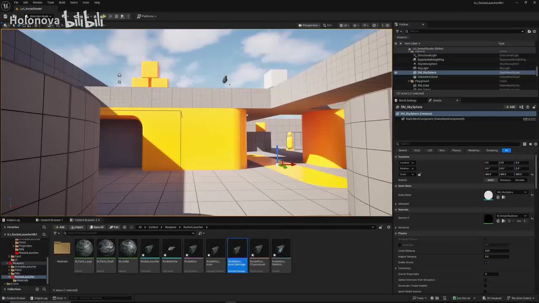Click the Details property matrix grid icon
The image size is (539, 303).
pyautogui.click(x=524, y=144)
